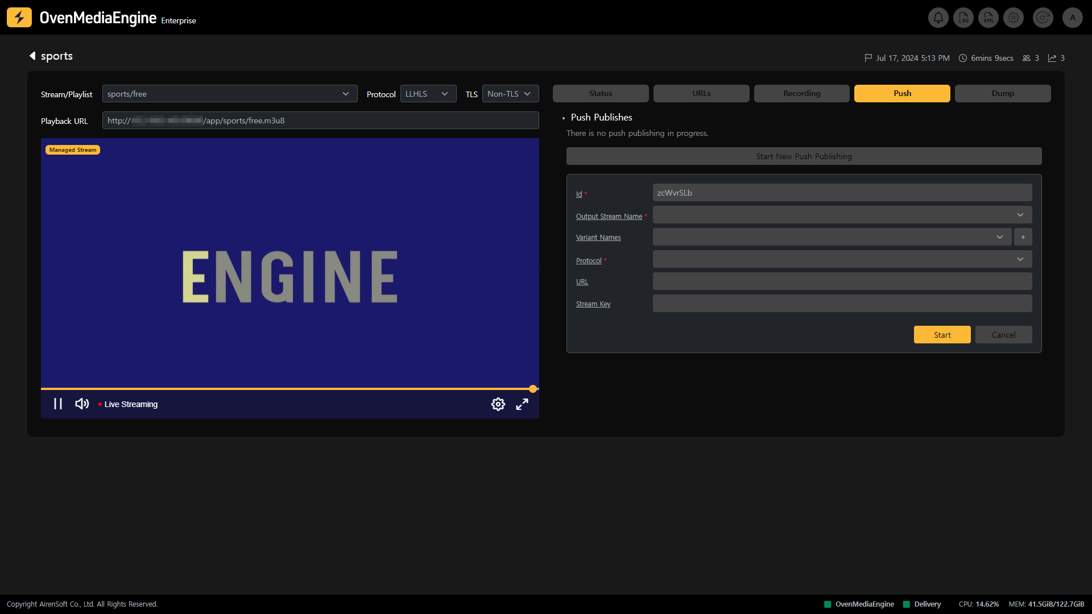Expand the LLHLS protocol dropdown
This screenshot has height=614, width=1092.
tap(428, 94)
